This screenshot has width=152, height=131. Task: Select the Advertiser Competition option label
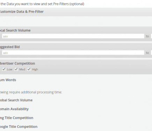click(x=17, y=64)
